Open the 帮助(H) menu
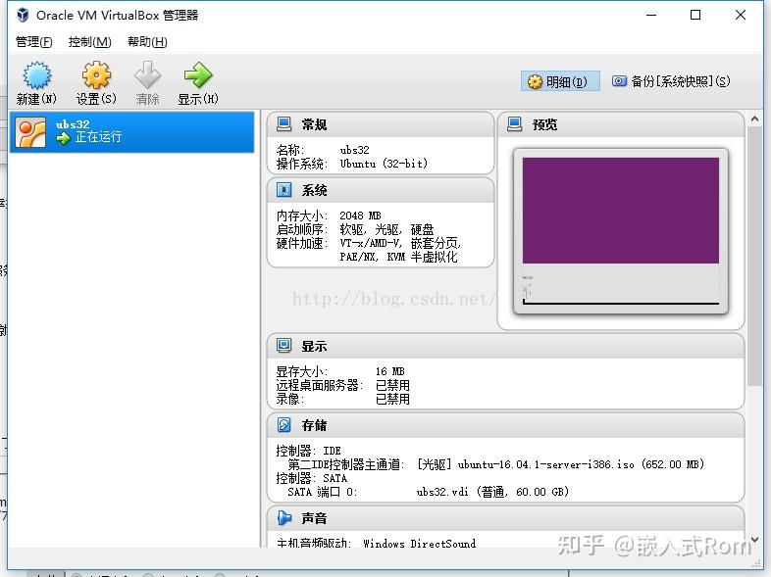Image resolution: width=771 pixels, height=577 pixels. tap(147, 42)
